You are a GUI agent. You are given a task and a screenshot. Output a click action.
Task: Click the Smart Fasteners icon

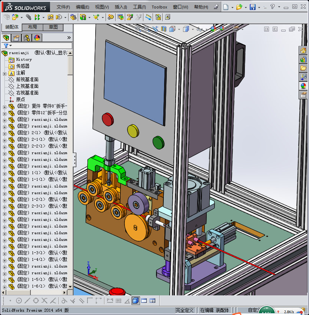point(50,17)
